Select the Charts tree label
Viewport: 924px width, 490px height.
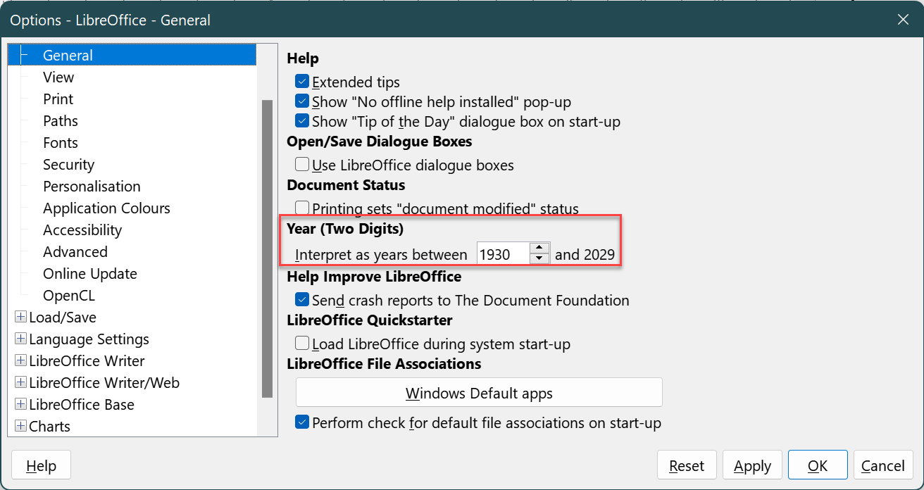click(50, 427)
